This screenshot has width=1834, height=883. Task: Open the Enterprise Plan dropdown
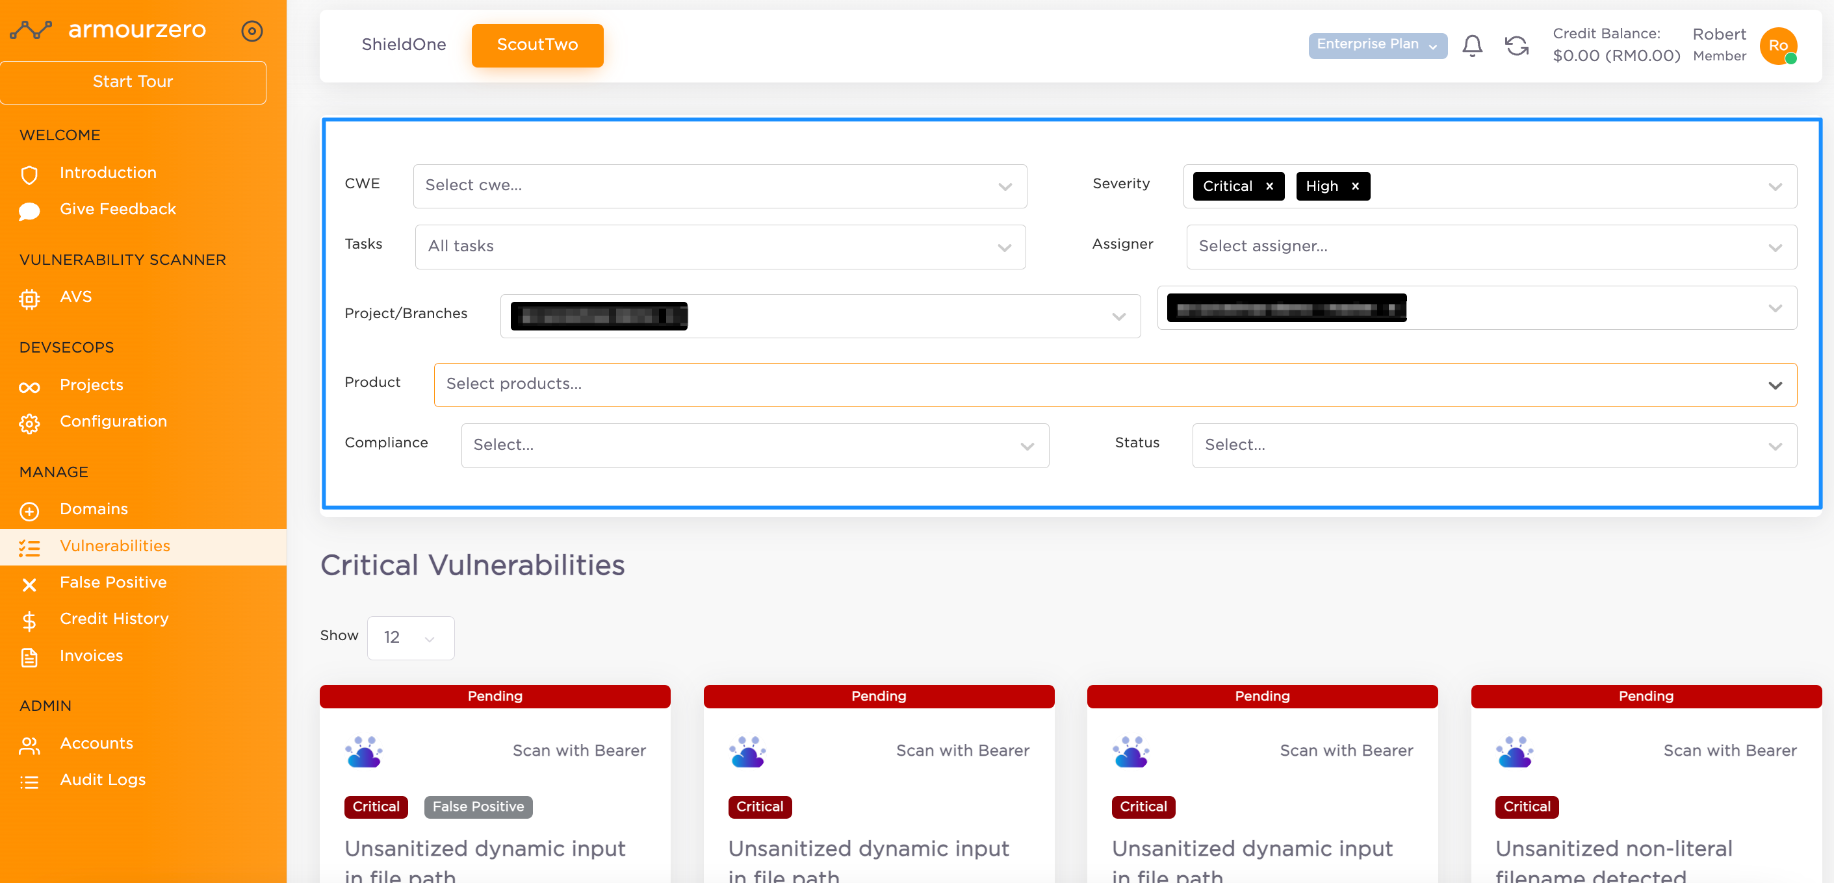pos(1377,45)
